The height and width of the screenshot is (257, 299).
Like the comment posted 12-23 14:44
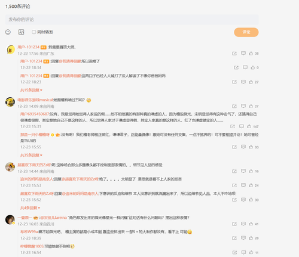tap(251, 171)
